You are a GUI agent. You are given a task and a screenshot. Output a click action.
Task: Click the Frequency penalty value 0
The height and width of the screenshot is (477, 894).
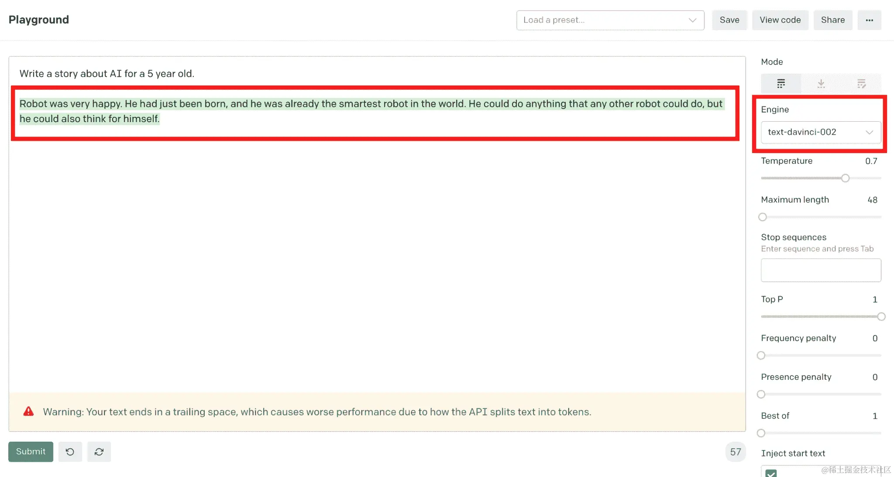pos(875,338)
